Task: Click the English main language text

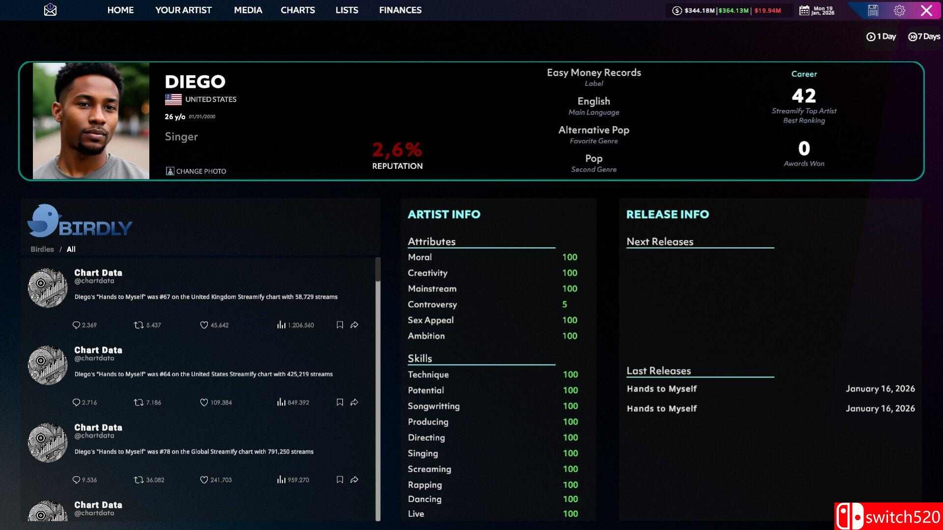Action: [594, 101]
